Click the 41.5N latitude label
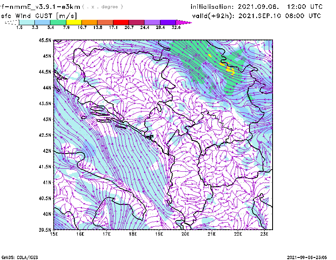This screenshot has height=260, width=336. pyautogui.click(x=45, y=167)
